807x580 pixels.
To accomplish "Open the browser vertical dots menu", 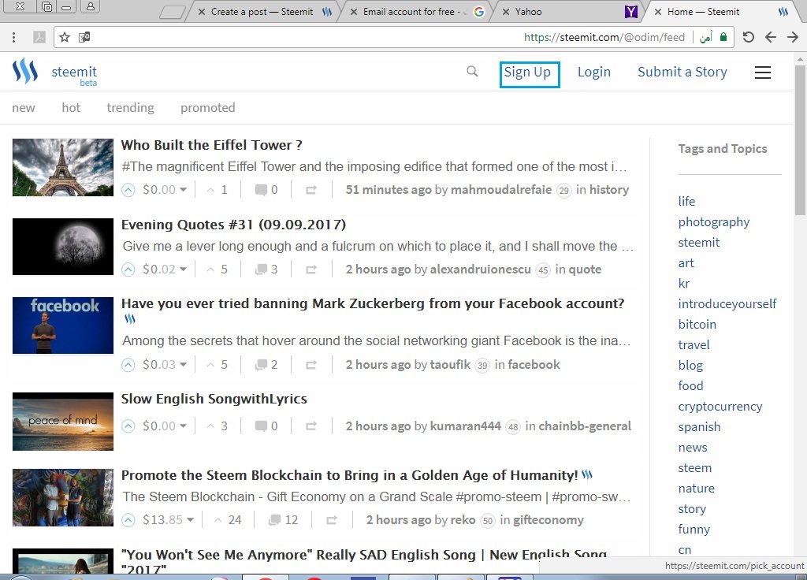I will pos(14,37).
